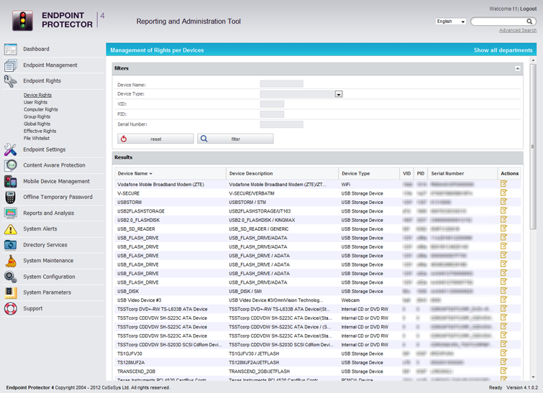Viewport: 543px width, 393px height.
Task: Click the Reports and Analysis chart icon
Action: (10, 213)
